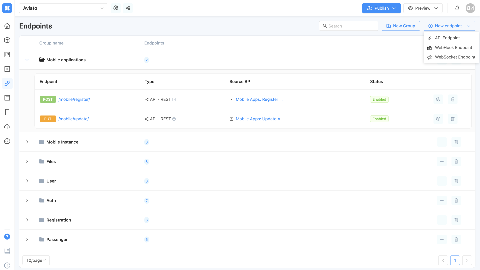
Task: Open the notifications bell
Action: click(x=457, y=8)
